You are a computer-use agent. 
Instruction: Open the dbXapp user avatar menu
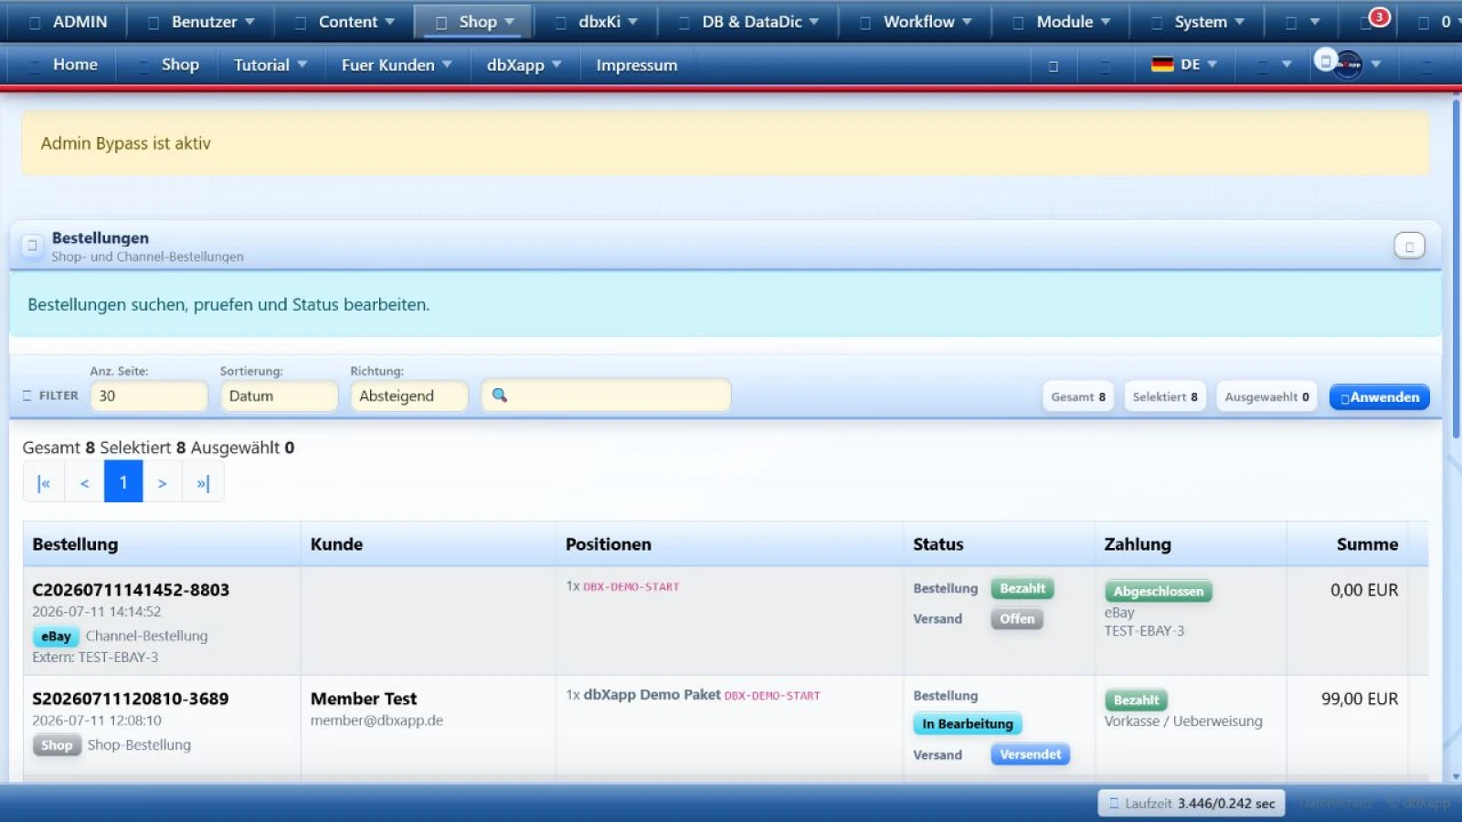click(1348, 64)
